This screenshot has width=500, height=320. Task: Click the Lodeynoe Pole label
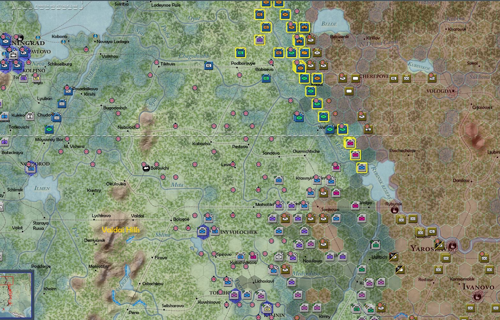click(166, 5)
